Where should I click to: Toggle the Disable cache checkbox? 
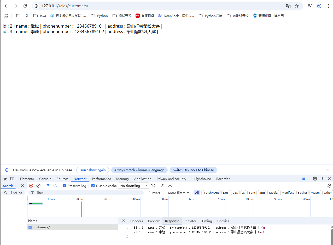tap(93, 186)
